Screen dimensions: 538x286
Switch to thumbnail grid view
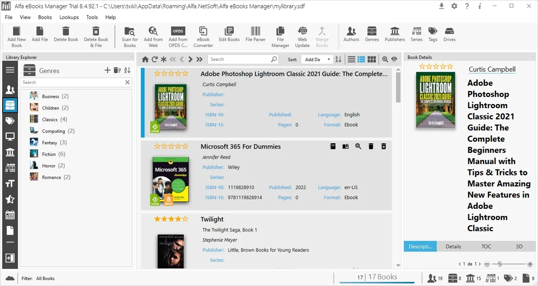point(372,60)
